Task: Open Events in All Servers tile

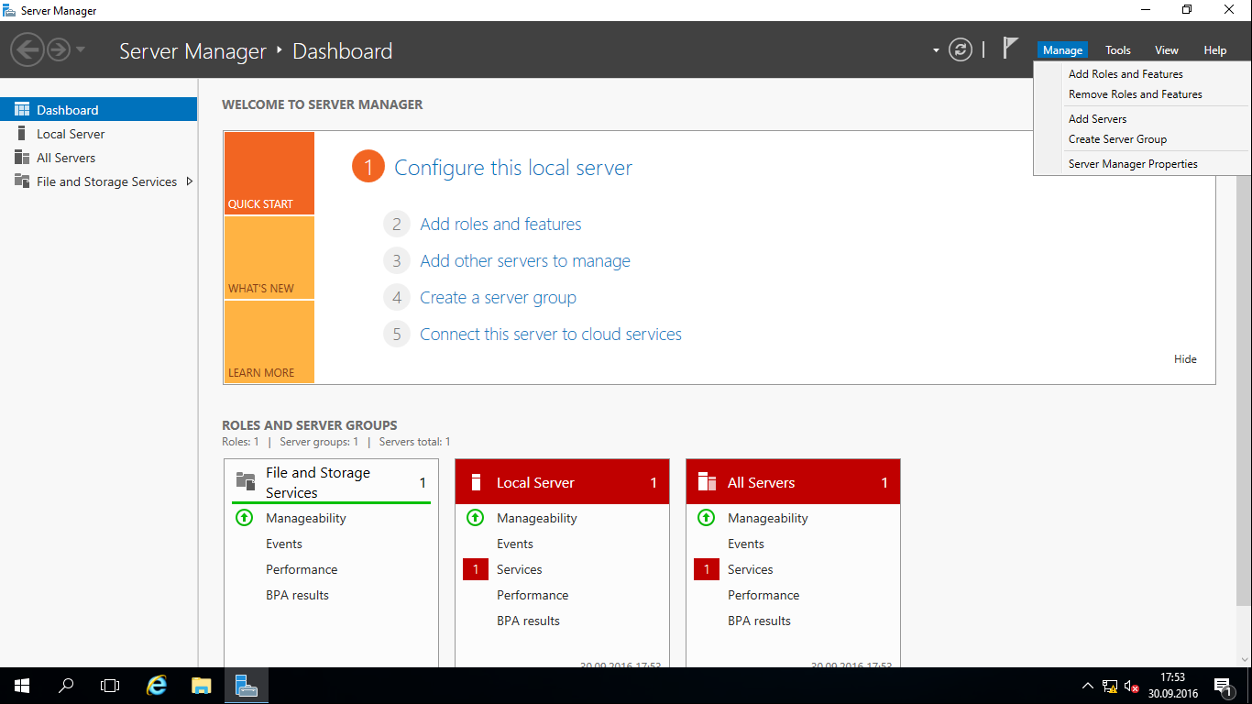Action: click(x=746, y=544)
